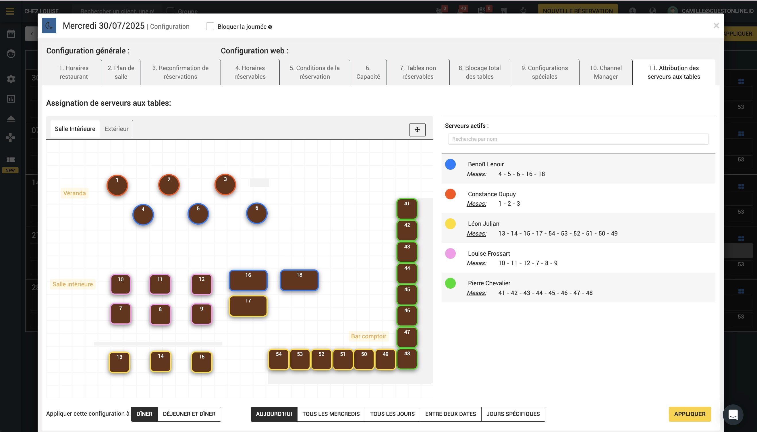Open settings gear in left sidebar
757x432 pixels.
tap(11, 79)
